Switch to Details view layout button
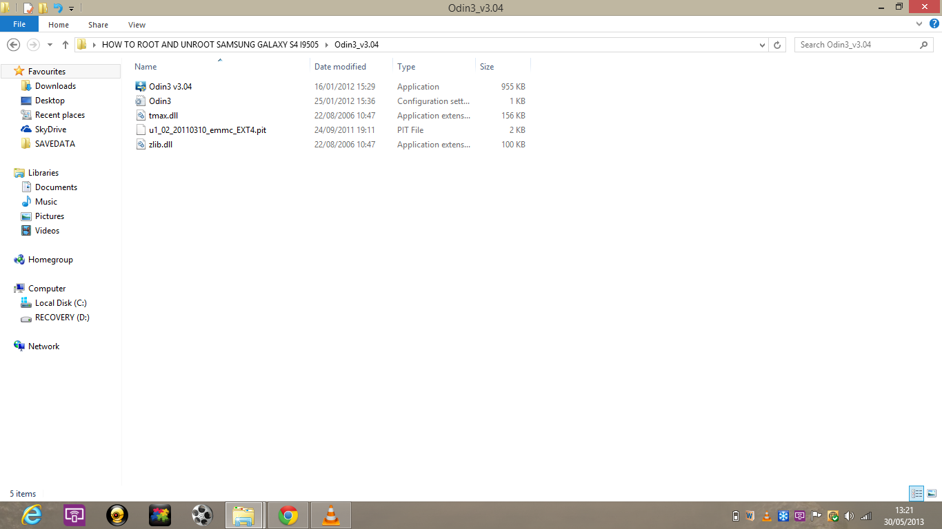Screen dimensions: 942x529 [916, 493]
